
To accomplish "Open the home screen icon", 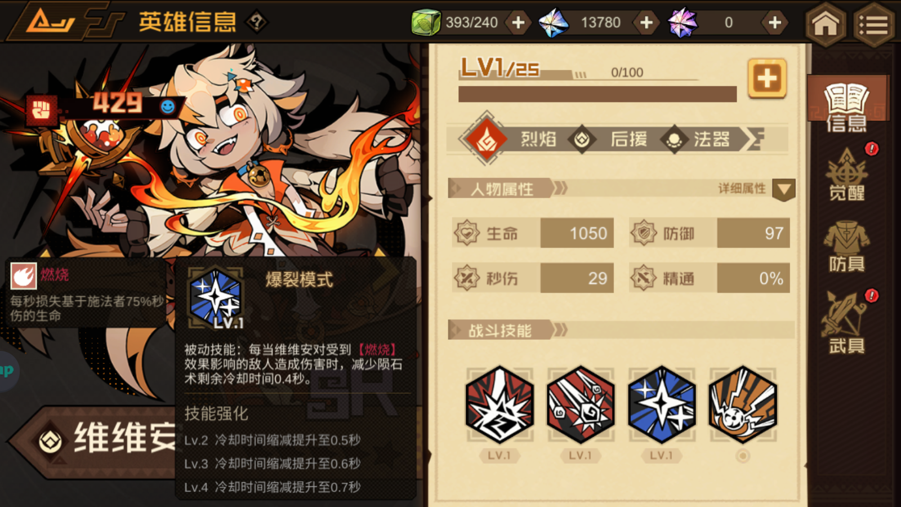I will pyautogui.click(x=825, y=23).
